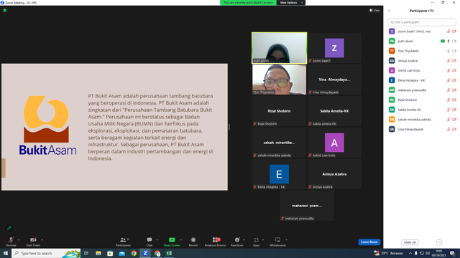Expand whiteboards options arrow next to Whiteboards

[286, 240]
